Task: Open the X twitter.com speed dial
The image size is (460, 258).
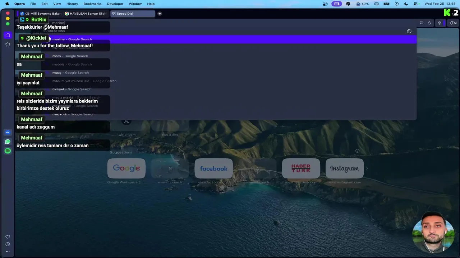Action: [x=126, y=122]
